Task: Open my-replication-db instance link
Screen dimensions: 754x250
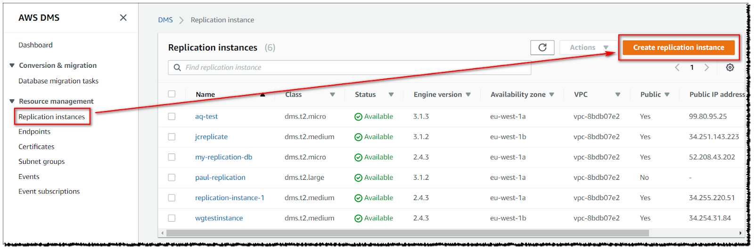Action: (224, 157)
